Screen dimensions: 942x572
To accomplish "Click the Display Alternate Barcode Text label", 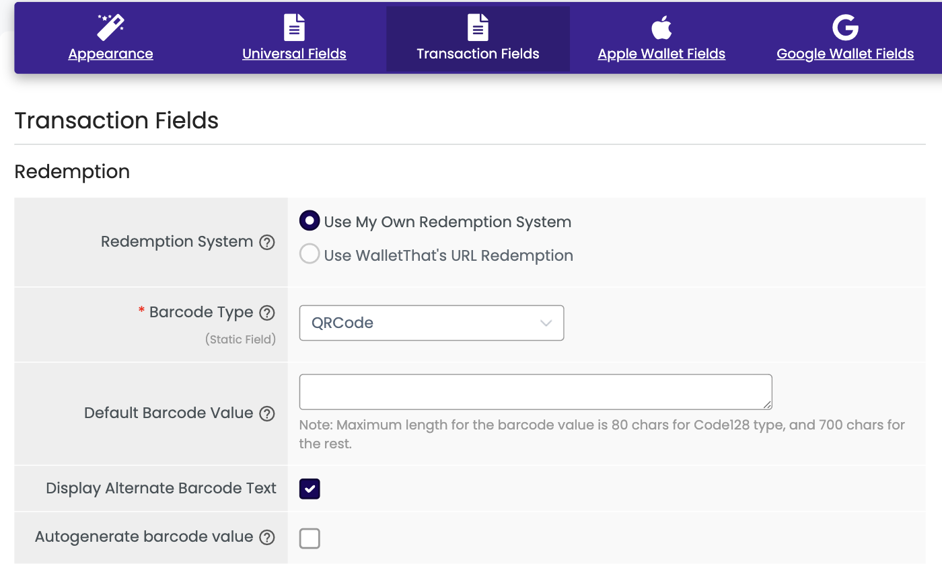I will click(161, 488).
